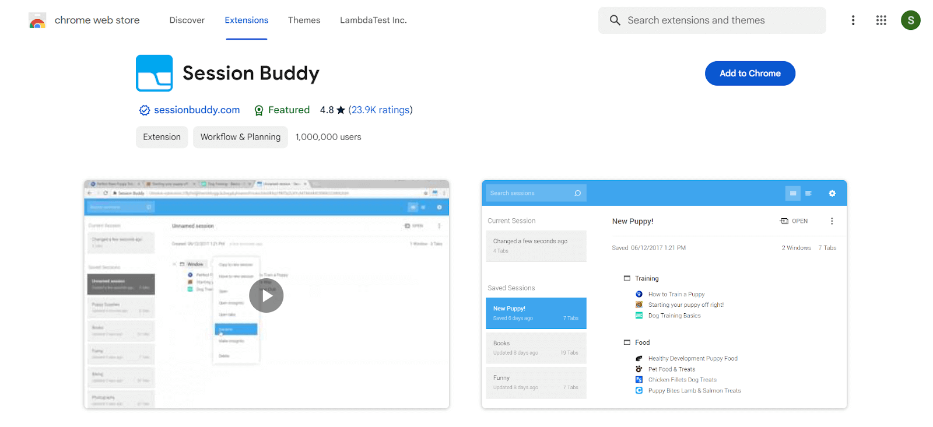
Task: Click the Saved Sessions heading in the screenshot
Action: coord(511,288)
